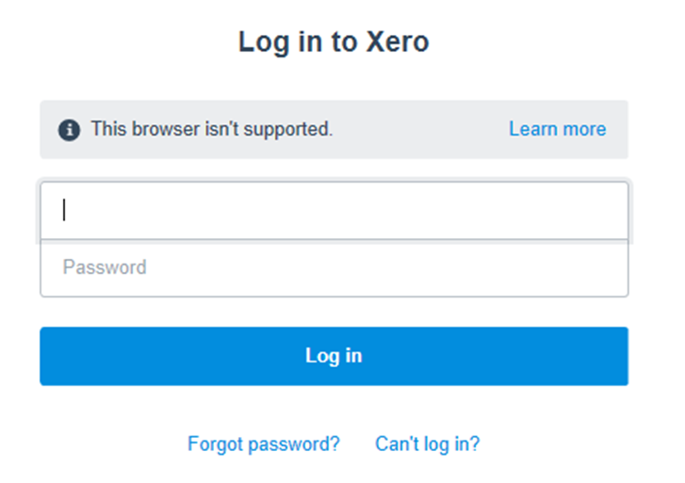Click the Log in to Xero heading
This screenshot has width=685, height=483.
tap(334, 41)
